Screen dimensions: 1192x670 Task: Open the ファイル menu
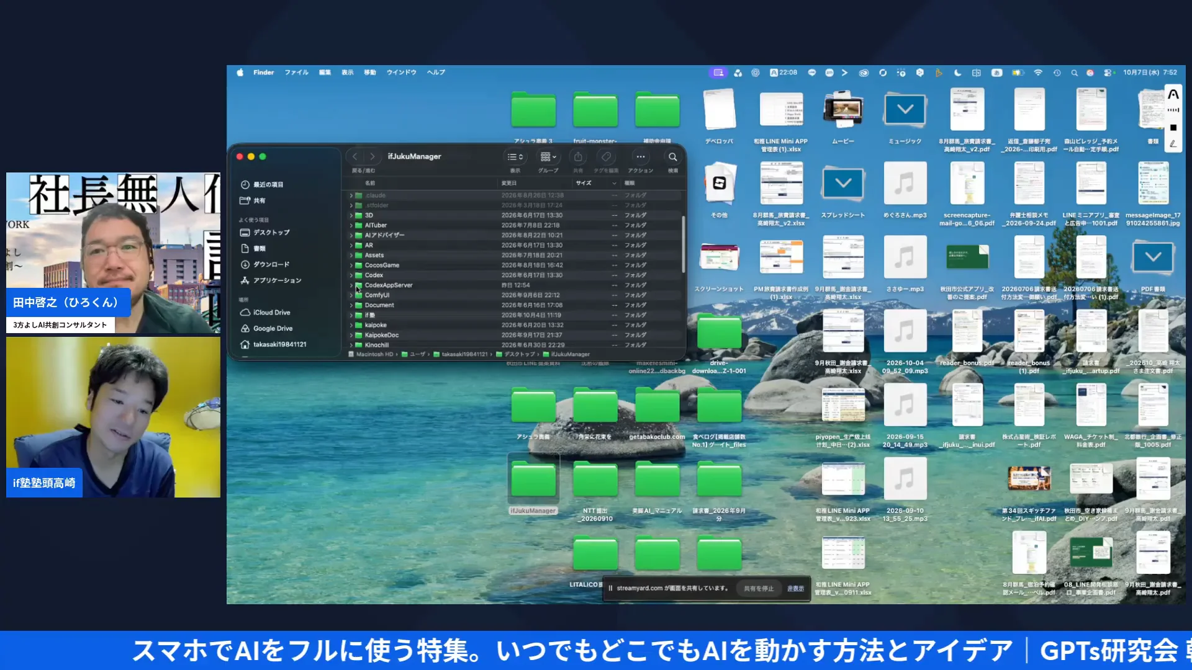click(296, 73)
